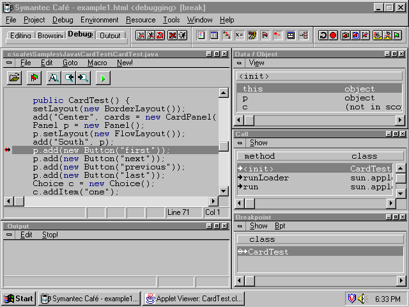Image resolution: width=409 pixels, height=307 pixels.
Task: Open the View menu in Data / Object window
Action: [x=256, y=63]
